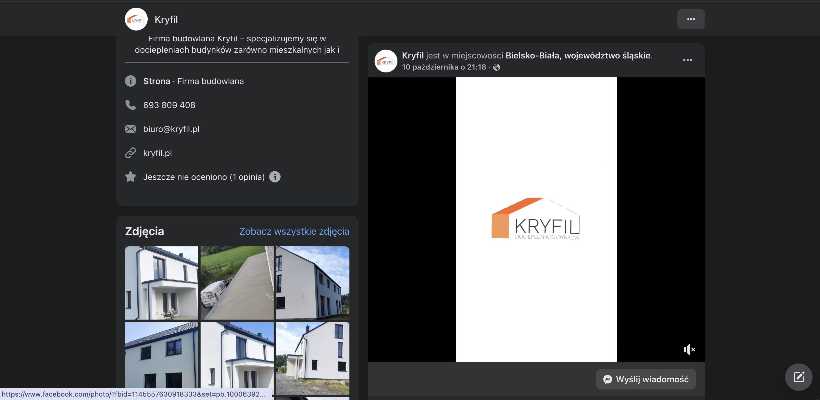Click the chain link icon
The image size is (820, 400).
point(131,153)
